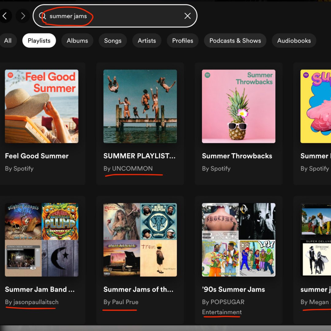Switch to the All results tab
Viewport: 331px width, 331px height.
[8, 40]
